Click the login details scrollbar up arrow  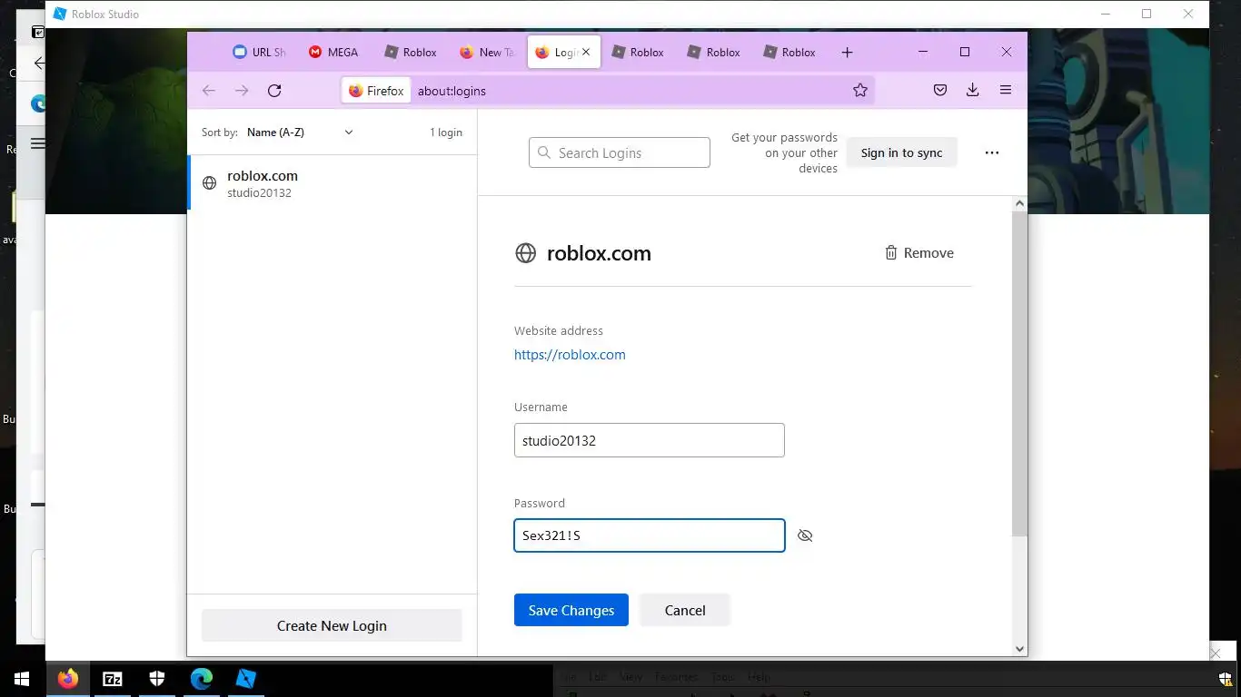pyautogui.click(x=1019, y=204)
